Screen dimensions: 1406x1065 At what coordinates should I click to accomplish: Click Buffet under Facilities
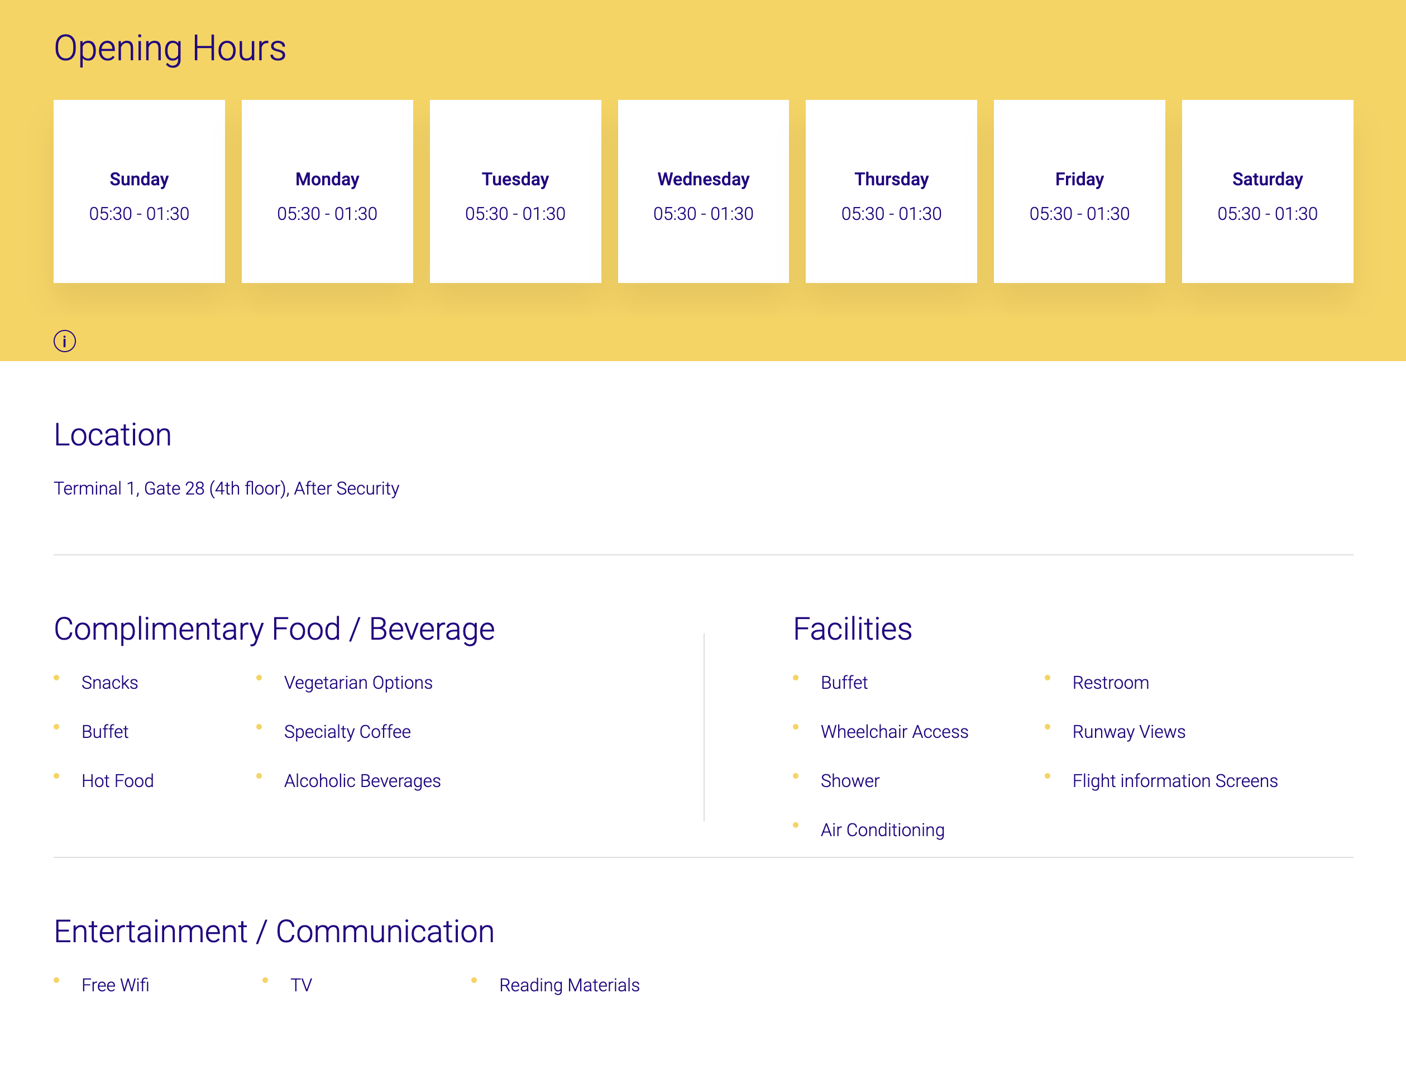click(x=844, y=683)
